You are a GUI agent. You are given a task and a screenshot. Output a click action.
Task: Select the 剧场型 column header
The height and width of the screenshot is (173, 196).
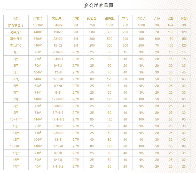pyautogui.click(x=109, y=19)
